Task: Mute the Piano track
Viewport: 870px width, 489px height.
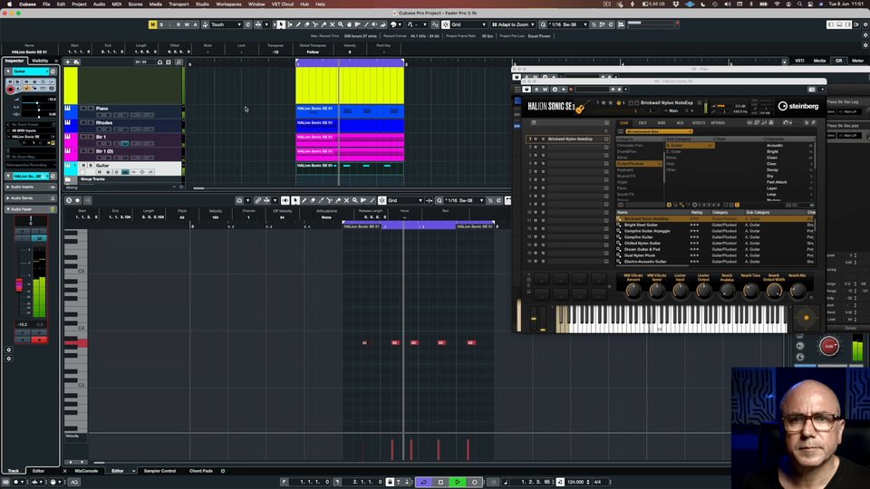Action: click(x=83, y=108)
